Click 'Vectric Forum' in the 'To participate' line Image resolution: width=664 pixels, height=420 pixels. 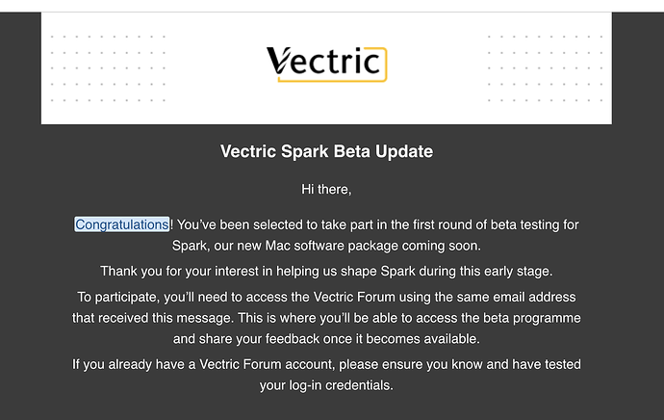click(x=354, y=297)
